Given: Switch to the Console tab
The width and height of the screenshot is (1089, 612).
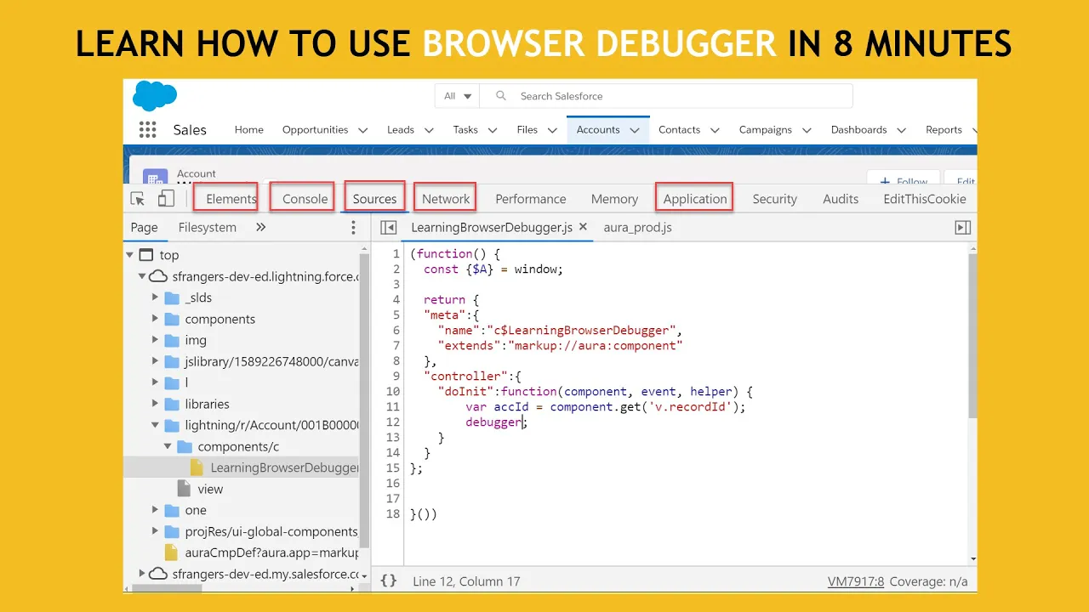Looking at the screenshot, I should tap(305, 199).
